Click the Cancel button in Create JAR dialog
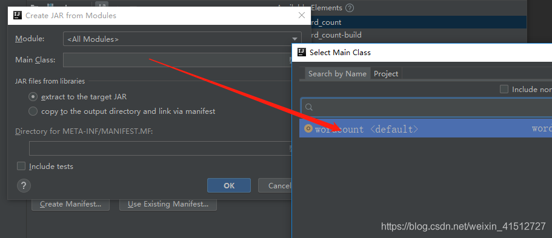 click(275, 185)
